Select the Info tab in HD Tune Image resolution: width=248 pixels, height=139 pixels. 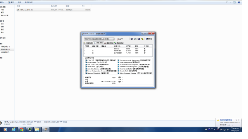click(98, 43)
